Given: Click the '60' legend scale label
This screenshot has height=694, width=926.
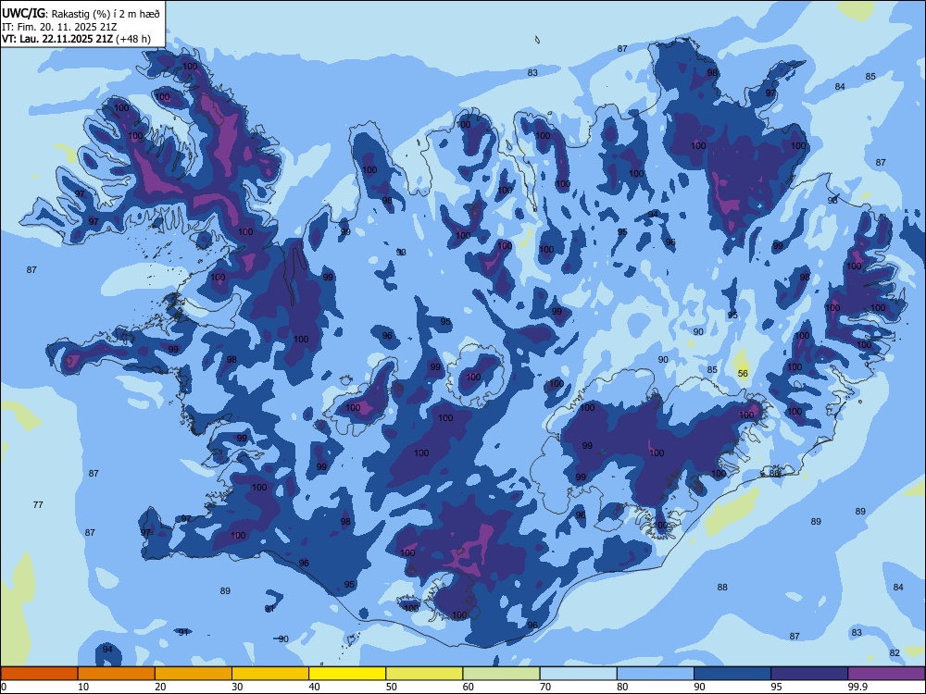Looking at the screenshot, I should click(469, 687).
